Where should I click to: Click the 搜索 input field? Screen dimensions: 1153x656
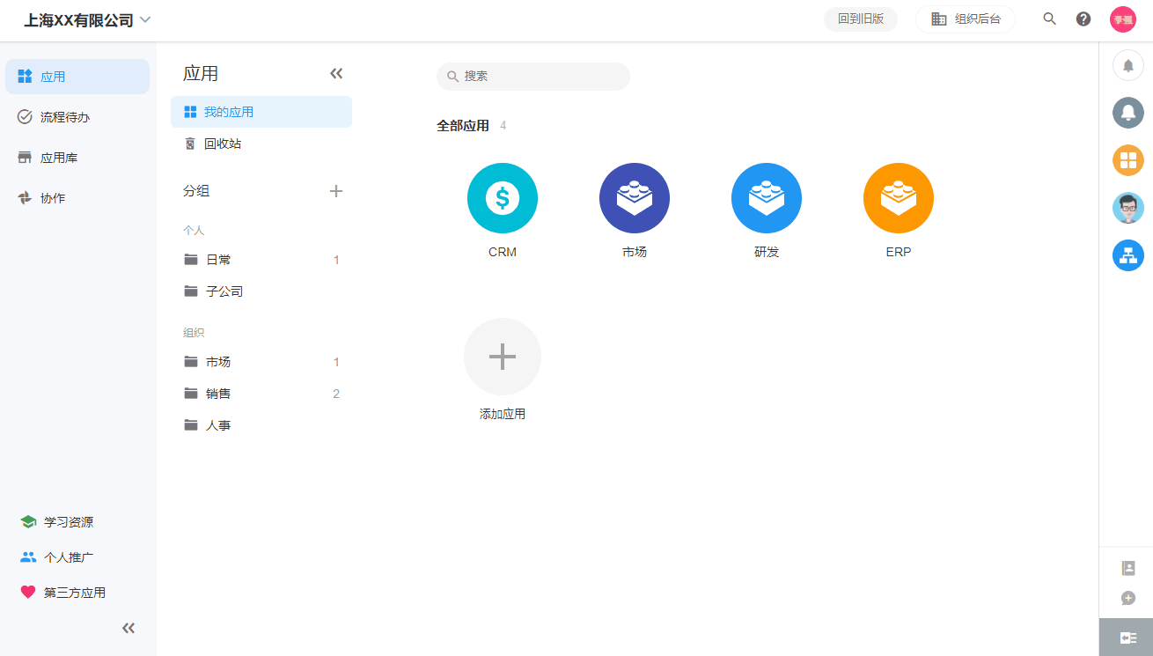point(541,77)
